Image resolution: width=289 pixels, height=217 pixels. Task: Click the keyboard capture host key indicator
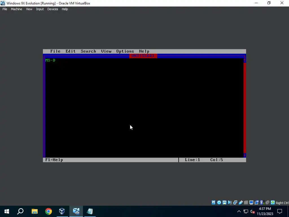click(x=273, y=203)
